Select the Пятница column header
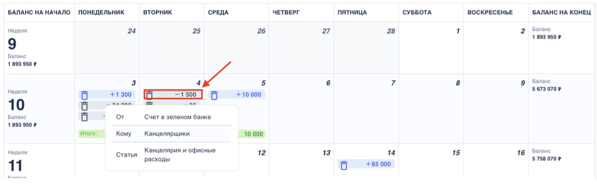The width and height of the screenshot is (597, 195). (352, 12)
